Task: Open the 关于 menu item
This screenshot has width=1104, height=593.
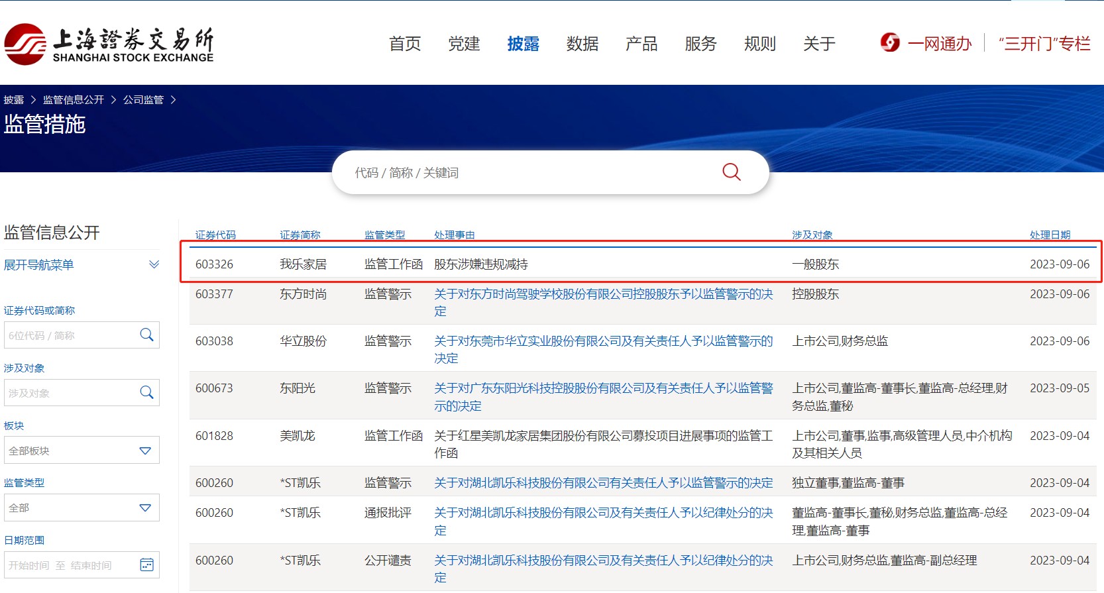Action: pos(819,44)
